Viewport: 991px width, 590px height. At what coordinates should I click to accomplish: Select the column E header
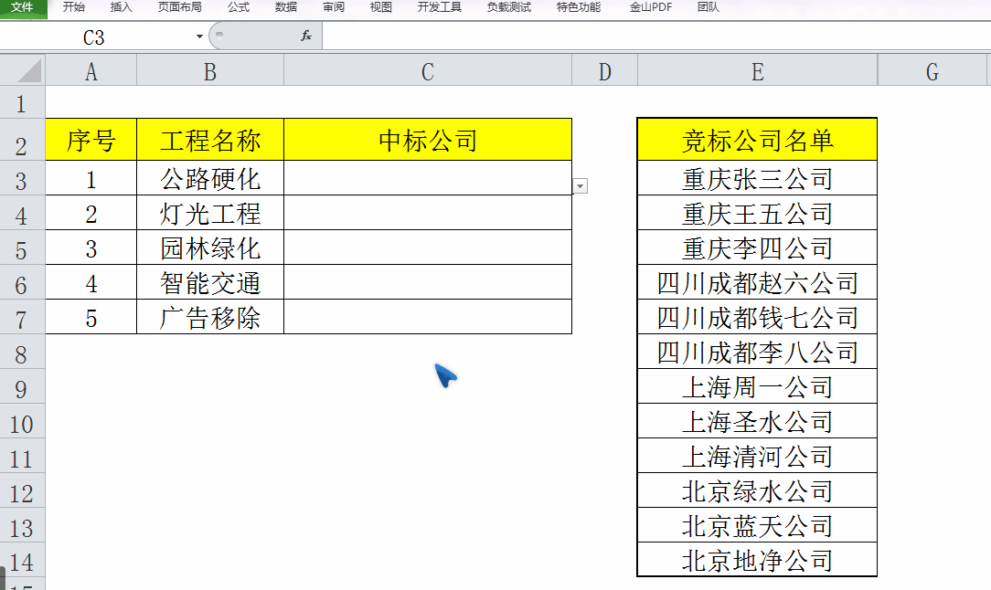pyautogui.click(x=757, y=69)
